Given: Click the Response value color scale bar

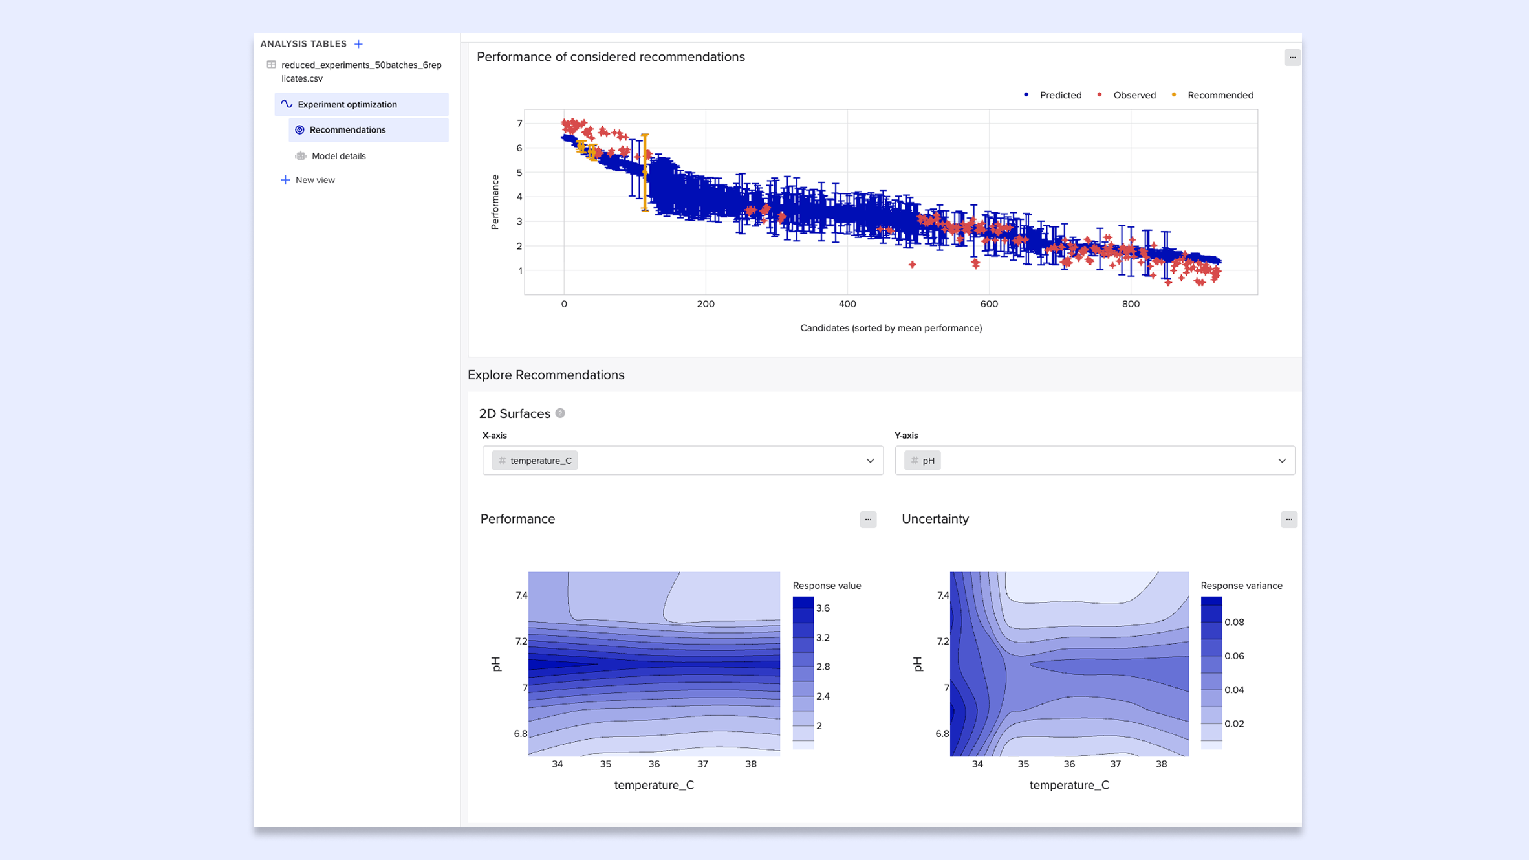Looking at the screenshot, I should click(x=803, y=673).
